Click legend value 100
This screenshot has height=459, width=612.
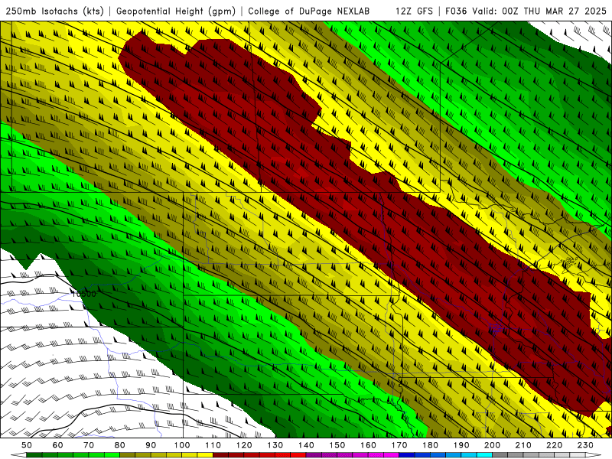click(x=182, y=445)
